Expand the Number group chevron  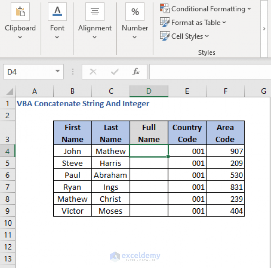[135, 37]
